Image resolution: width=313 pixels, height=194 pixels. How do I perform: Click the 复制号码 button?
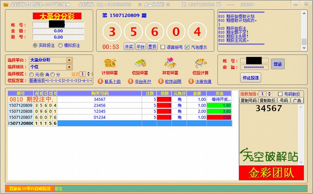point(248,101)
